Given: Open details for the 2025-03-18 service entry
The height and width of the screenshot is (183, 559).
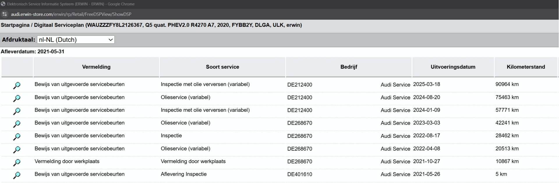Looking at the screenshot, I should (x=17, y=85).
